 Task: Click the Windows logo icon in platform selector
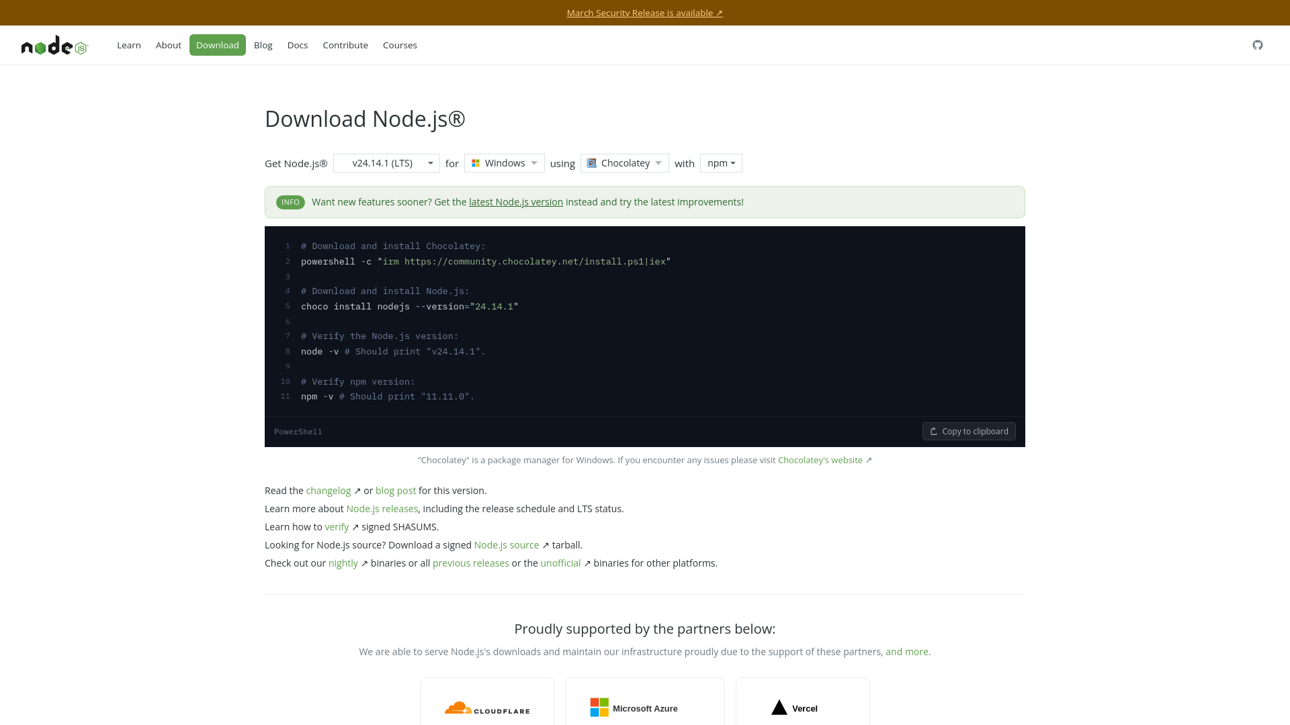click(x=476, y=163)
